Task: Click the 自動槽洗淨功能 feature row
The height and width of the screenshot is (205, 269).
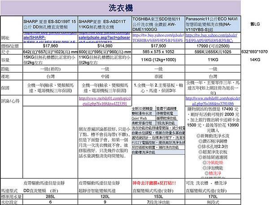Action: (x=158, y=152)
